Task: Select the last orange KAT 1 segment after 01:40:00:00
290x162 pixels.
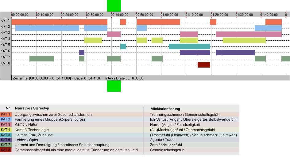Action: coord(273,22)
